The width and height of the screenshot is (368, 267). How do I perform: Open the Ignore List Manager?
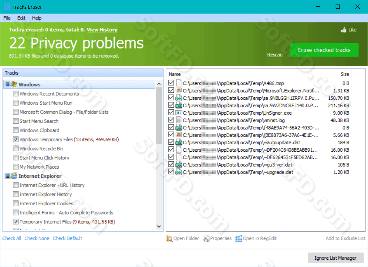336,258
